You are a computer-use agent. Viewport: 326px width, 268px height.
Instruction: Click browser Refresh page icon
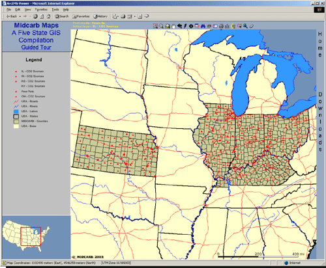click(42, 16)
